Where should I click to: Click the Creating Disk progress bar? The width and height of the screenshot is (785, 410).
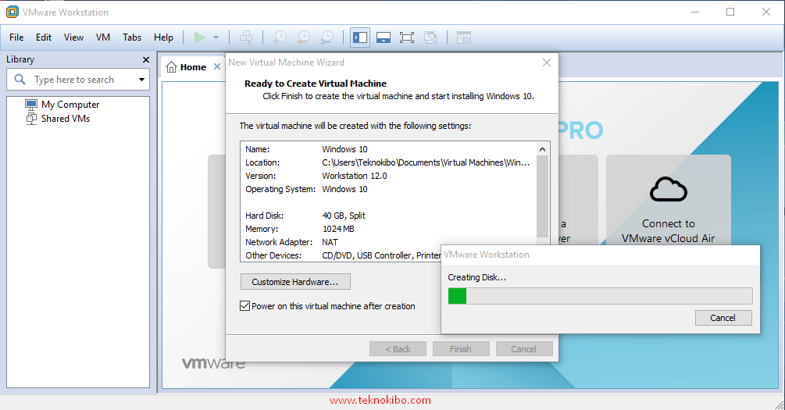point(600,296)
